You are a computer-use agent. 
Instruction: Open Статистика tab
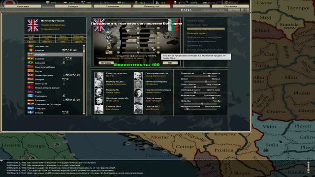pos(230,6)
